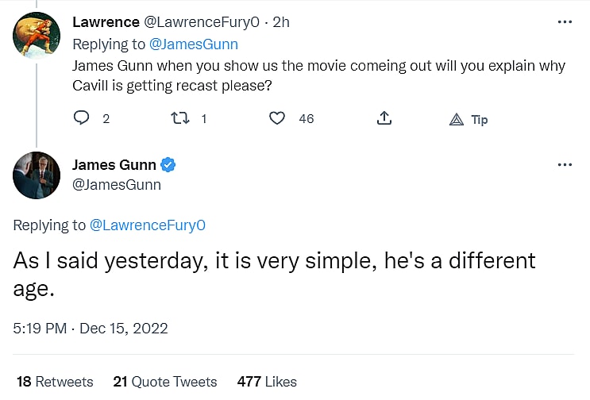
Task: View the 477 Likes list
Action: point(267,382)
